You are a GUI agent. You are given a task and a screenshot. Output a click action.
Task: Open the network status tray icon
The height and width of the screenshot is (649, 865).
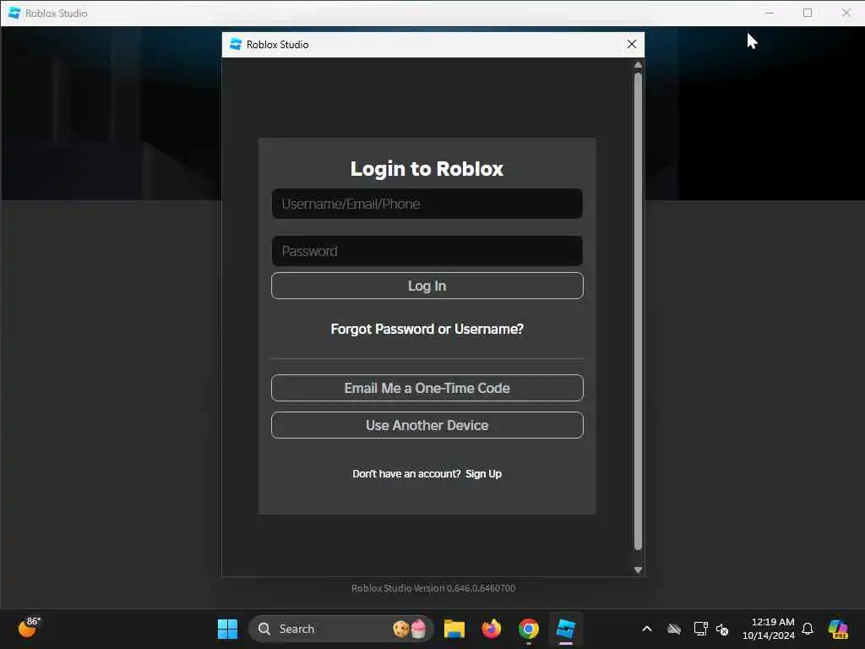click(x=700, y=629)
